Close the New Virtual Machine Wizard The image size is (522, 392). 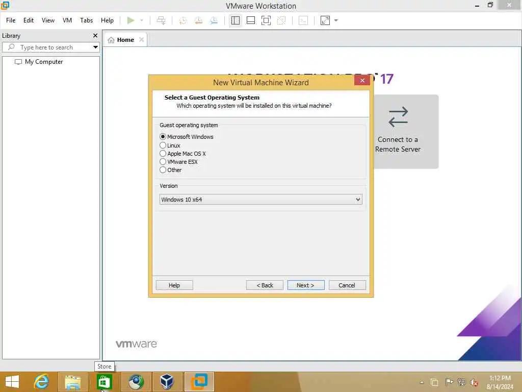pyautogui.click(x=362, y=80)
